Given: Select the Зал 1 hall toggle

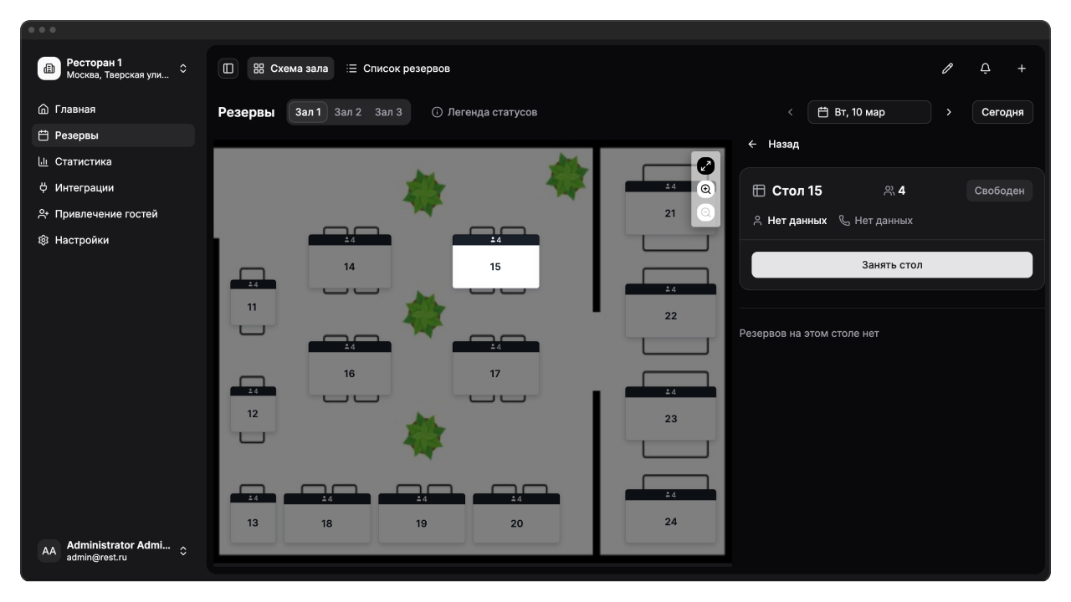Looking at the screenshot, I should 308,112.
